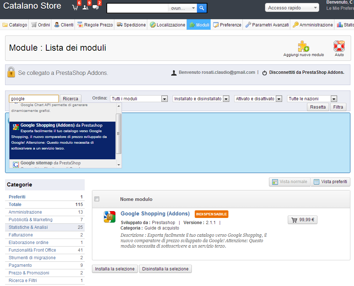Click the Ricerca button
Viewport: 354px width, 286px height.
click(x=71, y=98)
